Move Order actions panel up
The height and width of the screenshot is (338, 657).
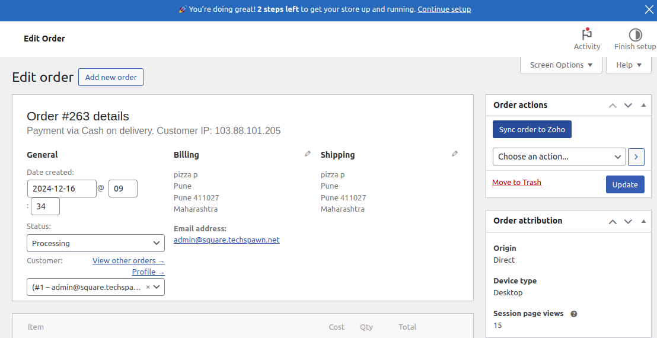point(613,106)
